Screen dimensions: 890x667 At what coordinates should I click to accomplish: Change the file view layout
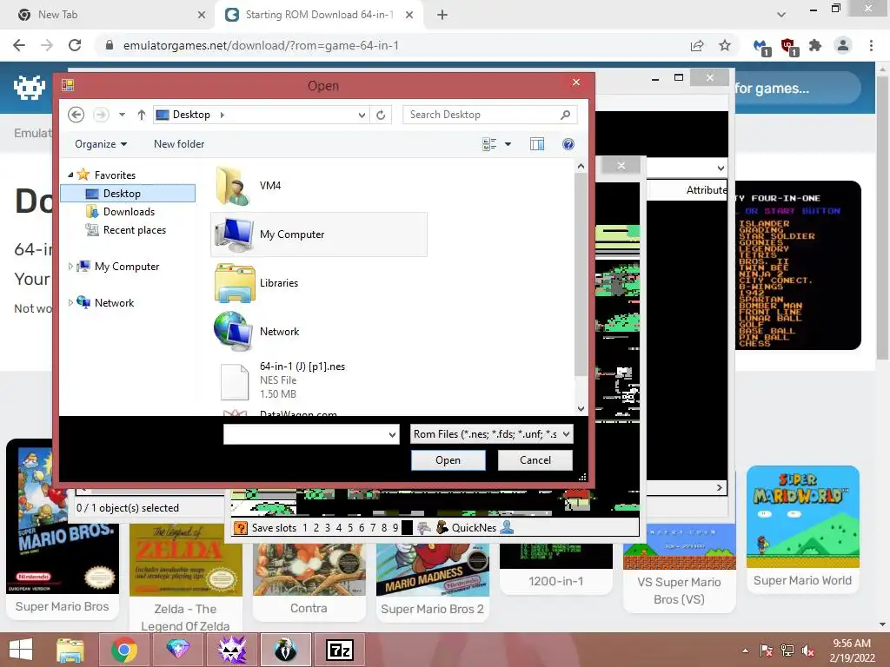click(x=489, y=144)
